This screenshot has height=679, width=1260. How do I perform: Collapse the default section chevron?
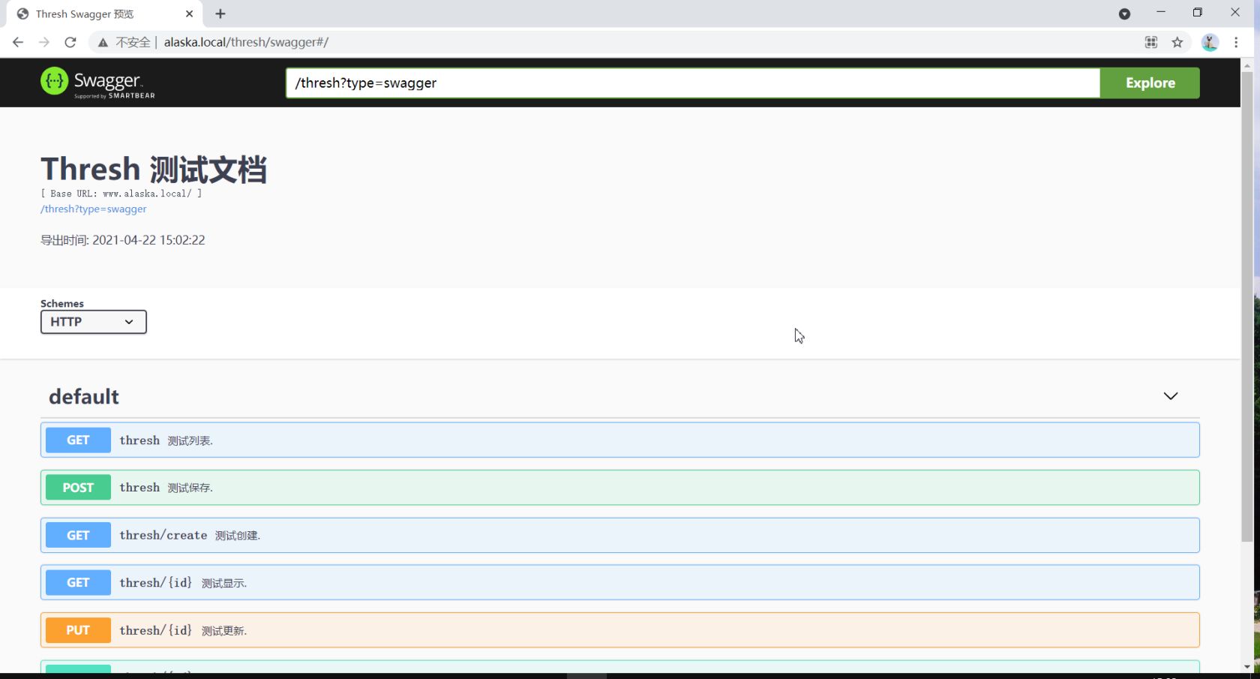(1171, 396)
